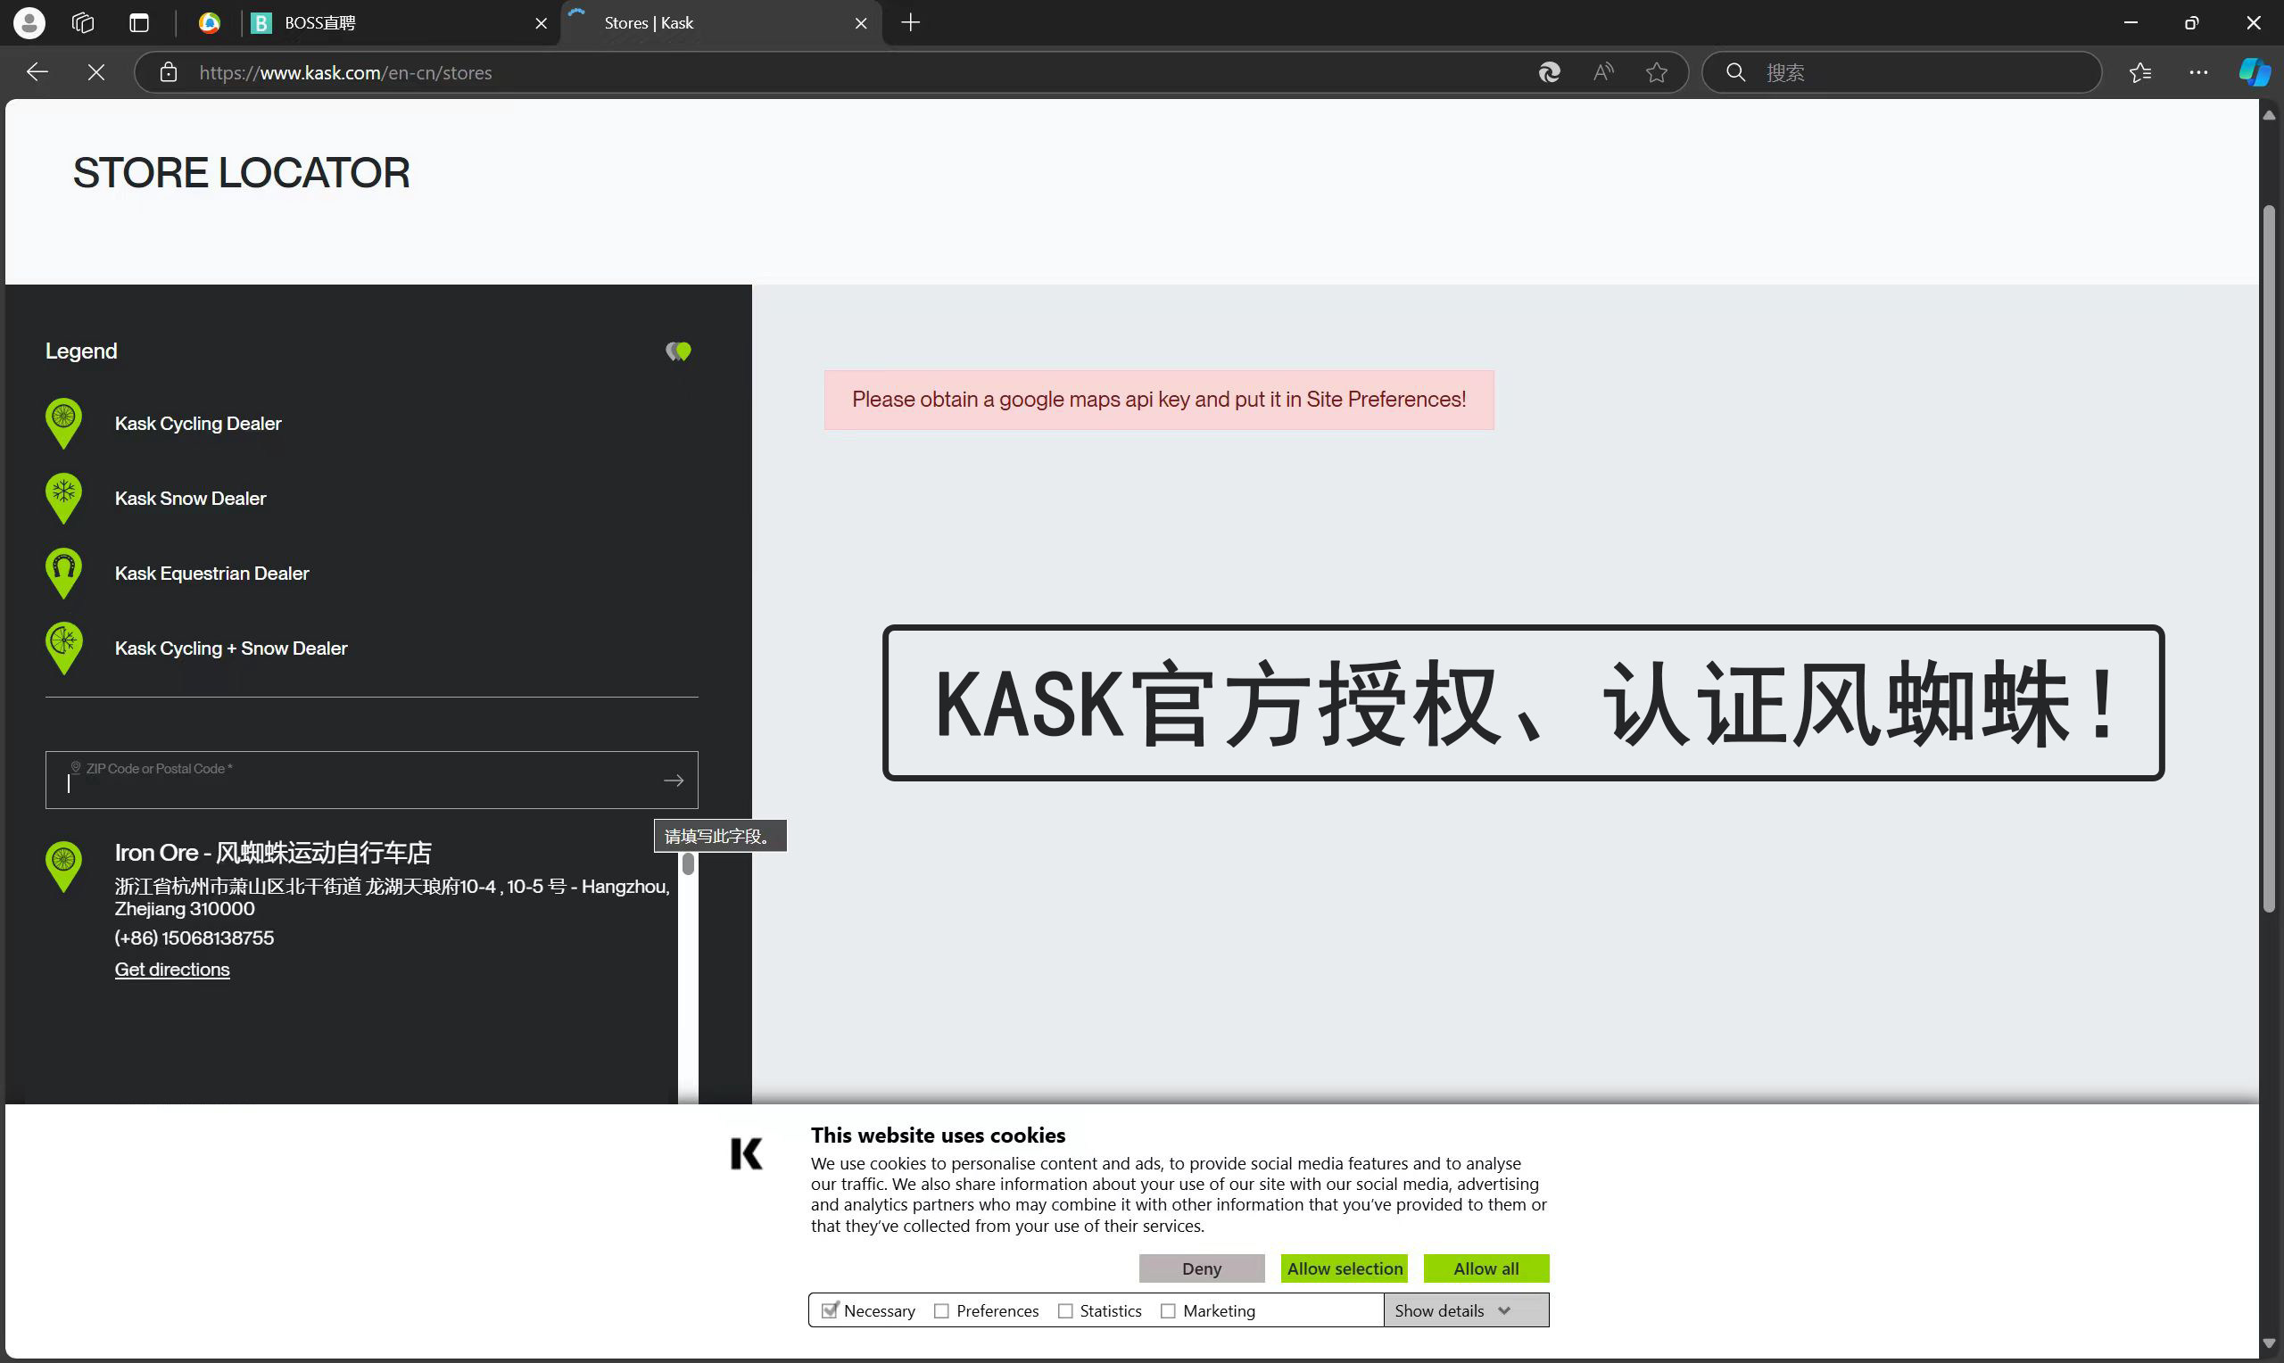The image size is (2284, 1363).
Task: Activate the Read aloud icon
Action: click(1603, 72)
